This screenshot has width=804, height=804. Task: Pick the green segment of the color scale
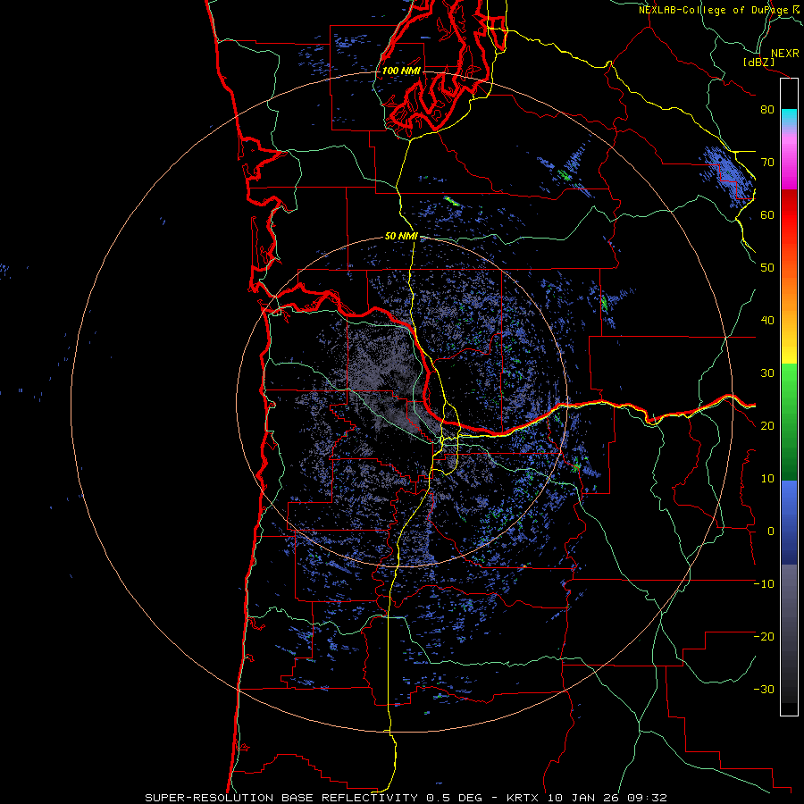789,422
